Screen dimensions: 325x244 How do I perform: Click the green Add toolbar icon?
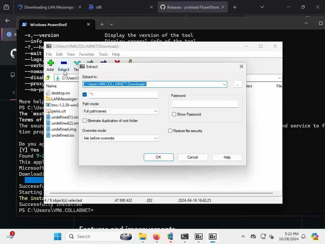50,63
